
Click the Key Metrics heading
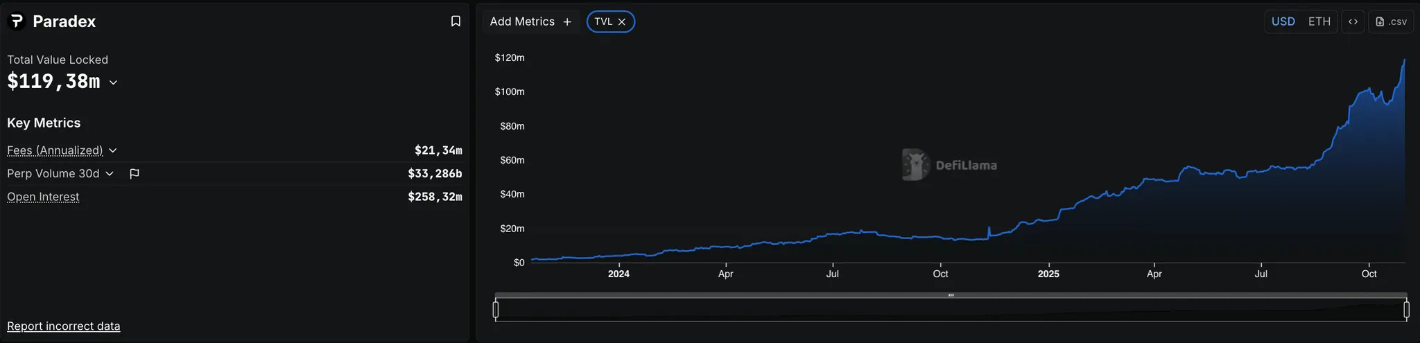(x=44, y=123)
